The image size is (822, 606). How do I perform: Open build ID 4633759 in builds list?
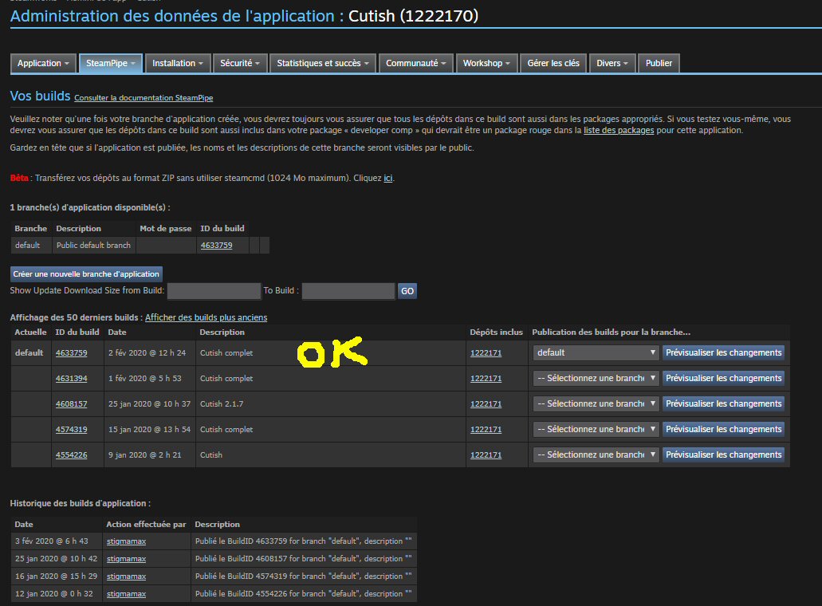point(71,352)
